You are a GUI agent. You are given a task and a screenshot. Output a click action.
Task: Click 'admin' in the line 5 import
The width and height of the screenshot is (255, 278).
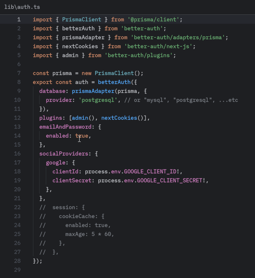70,55
